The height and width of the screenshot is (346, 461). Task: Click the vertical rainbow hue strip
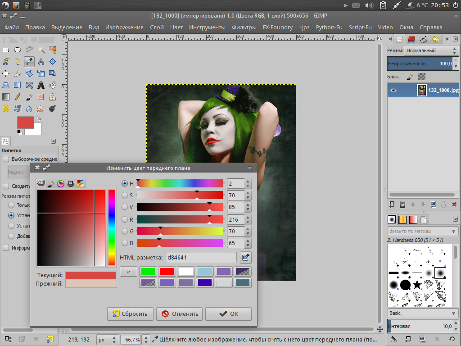[x=112, y=228]
